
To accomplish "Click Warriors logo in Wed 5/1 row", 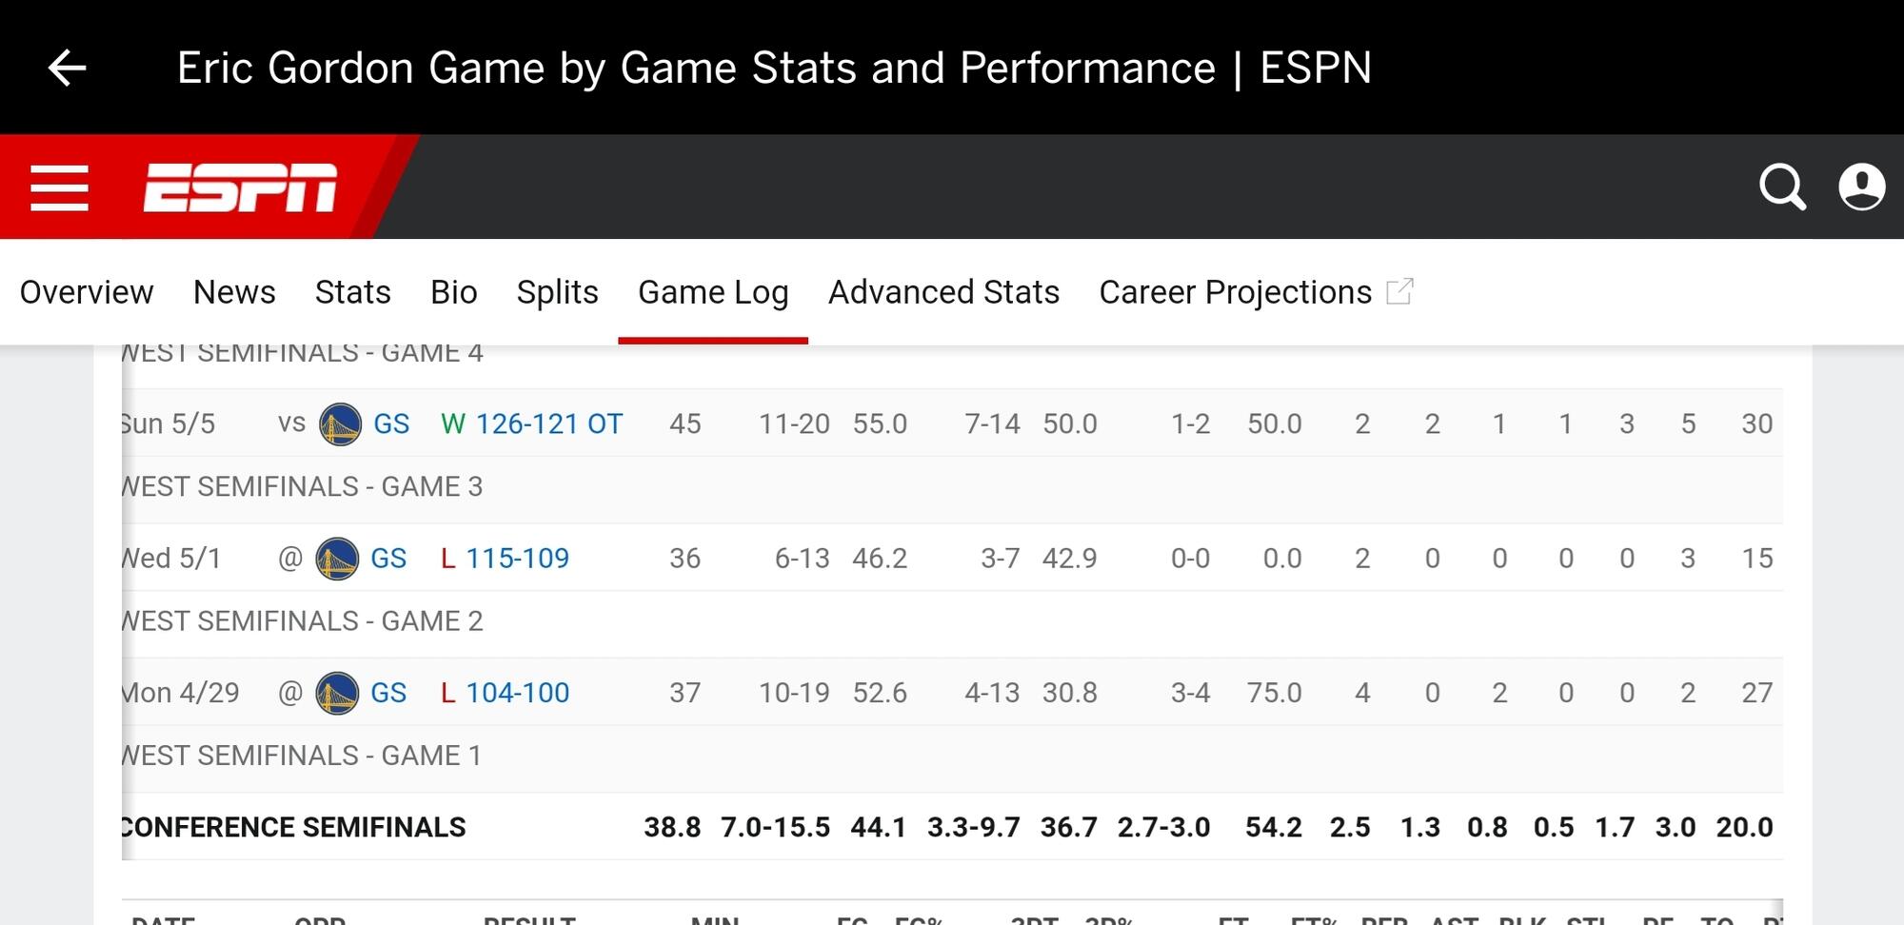I will point(337,559).
